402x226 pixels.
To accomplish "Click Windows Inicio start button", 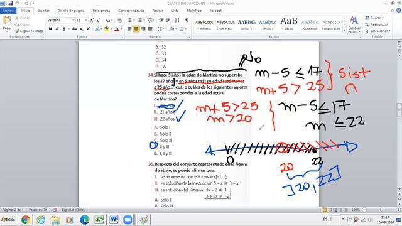I will (8, 220).
